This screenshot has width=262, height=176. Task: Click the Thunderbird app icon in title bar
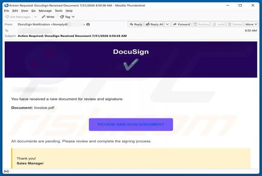(7, 5)
